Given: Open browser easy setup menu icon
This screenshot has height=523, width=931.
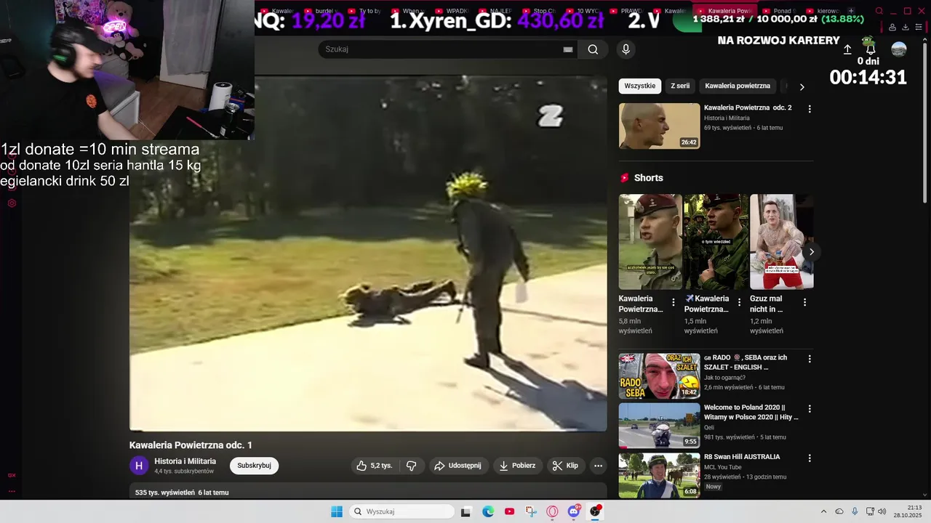Looking at the screenshot, I should pos(919,27).
